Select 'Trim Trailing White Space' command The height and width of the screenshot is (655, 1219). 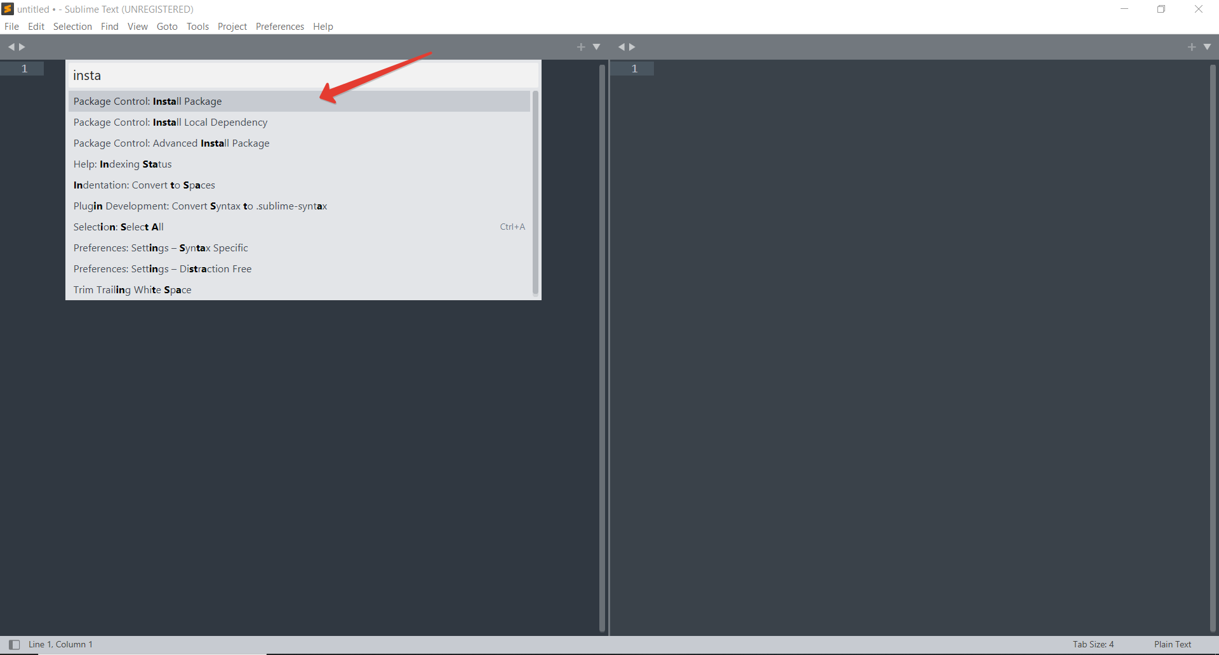tap(299, 290)
